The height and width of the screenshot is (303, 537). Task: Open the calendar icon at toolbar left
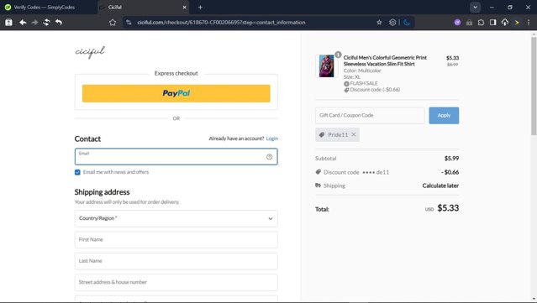tap(9, 22)
